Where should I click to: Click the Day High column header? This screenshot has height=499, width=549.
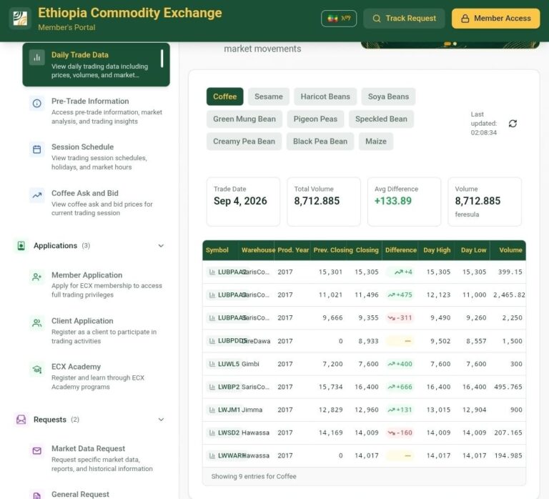[x=437, y=250]
